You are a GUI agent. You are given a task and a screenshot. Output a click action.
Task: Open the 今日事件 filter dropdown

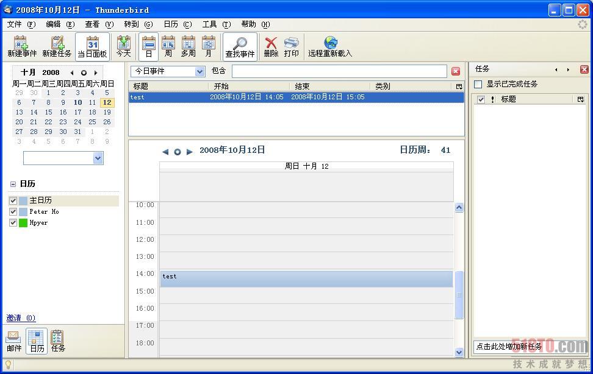(168, 71)
